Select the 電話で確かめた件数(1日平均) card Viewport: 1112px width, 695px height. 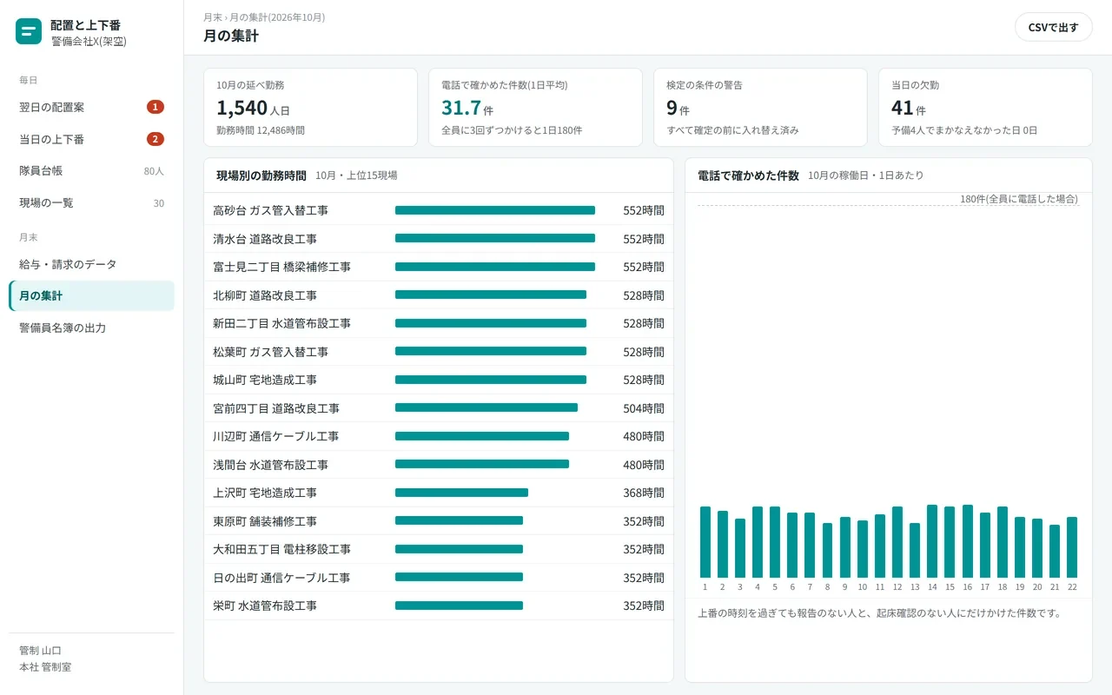pos(535,108)
